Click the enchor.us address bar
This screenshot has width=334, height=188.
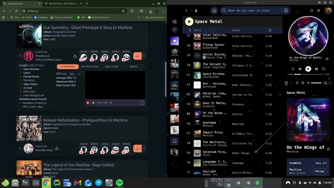click(73, 11)
